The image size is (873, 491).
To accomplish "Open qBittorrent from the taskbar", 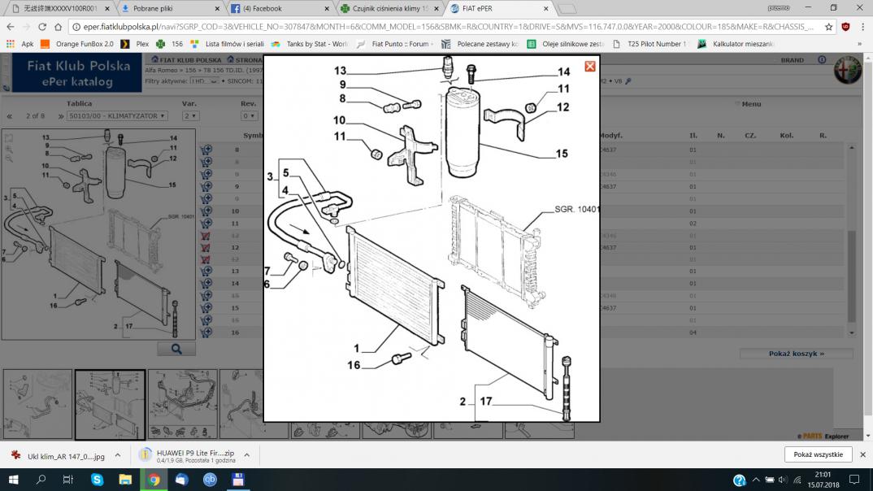I will pos(210,480).
